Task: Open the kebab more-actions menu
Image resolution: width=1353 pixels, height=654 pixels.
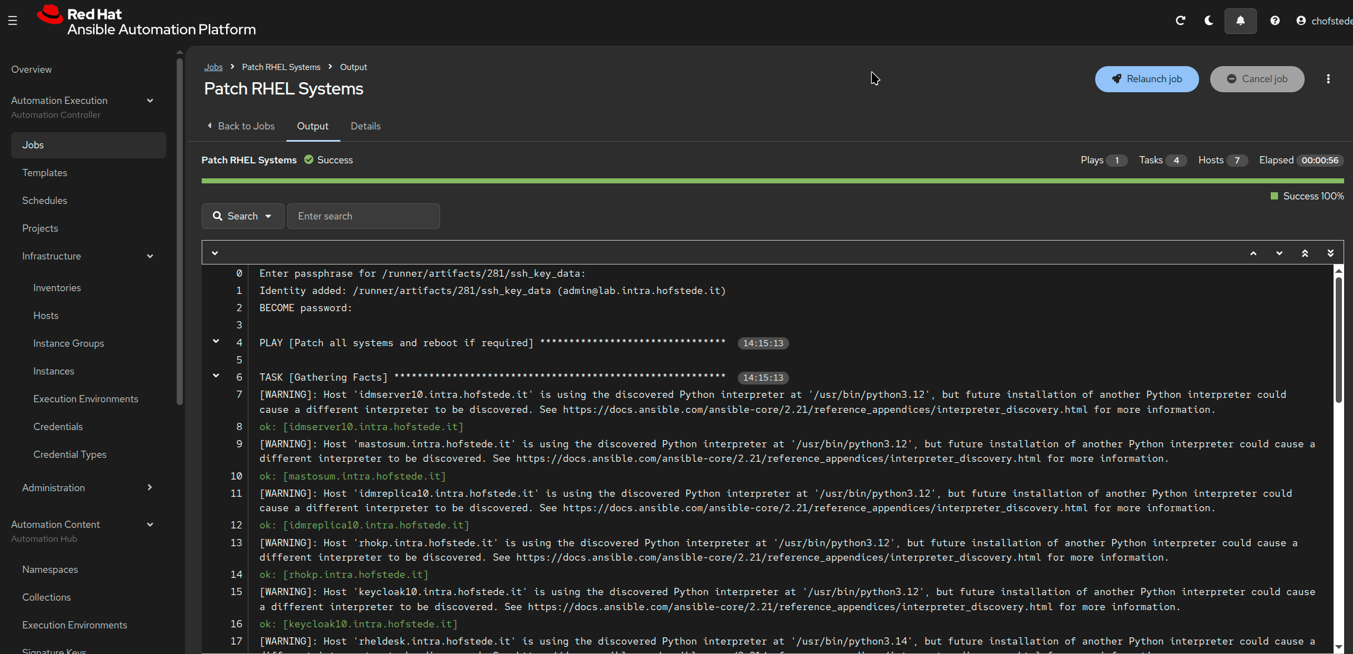Action: 1329,79
